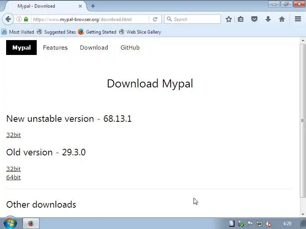Reload the page with the refresh icon

point(155,19)
